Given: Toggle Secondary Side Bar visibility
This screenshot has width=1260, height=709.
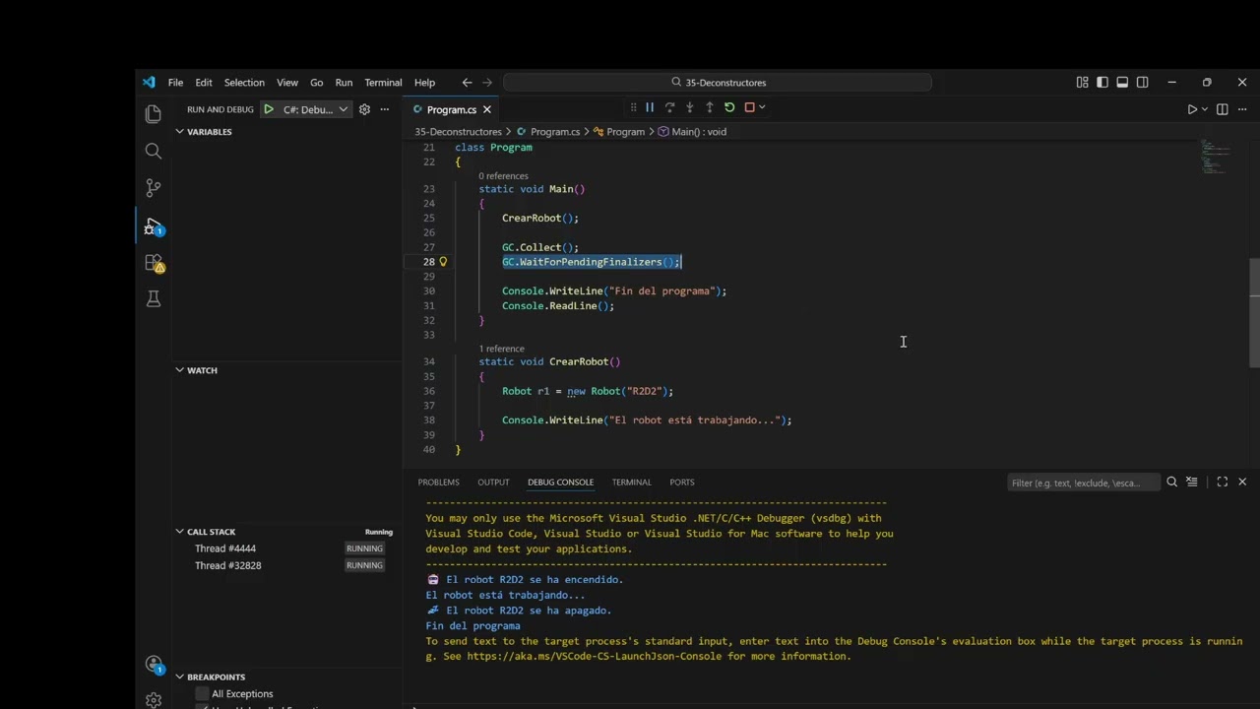Looking at the screenshot, I should coord(1142,83).
